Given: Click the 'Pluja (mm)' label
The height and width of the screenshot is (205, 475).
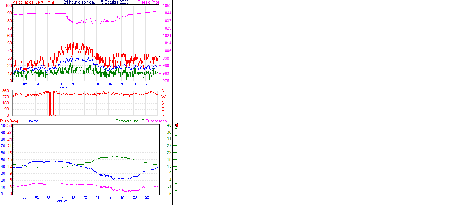Looking at the screenshot, I should click(x=9, y=121).
